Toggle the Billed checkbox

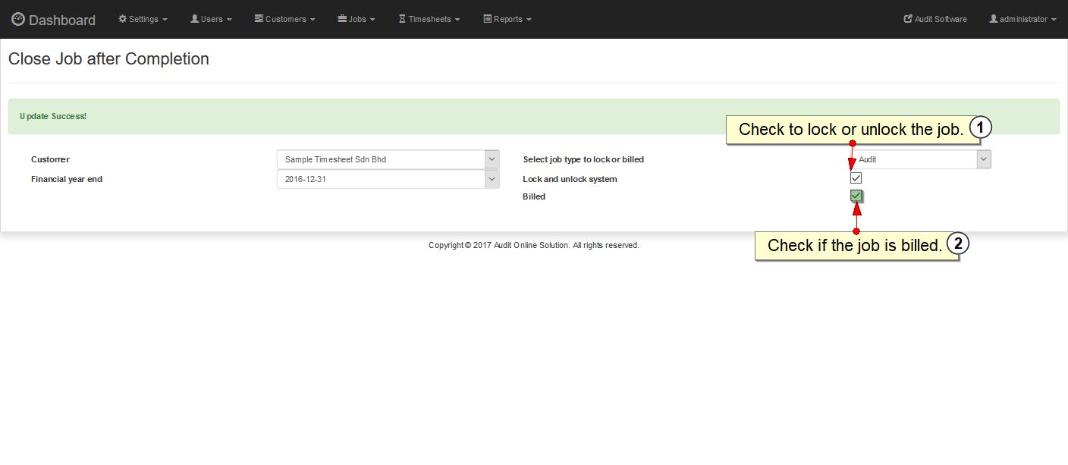tap(856, 196)
